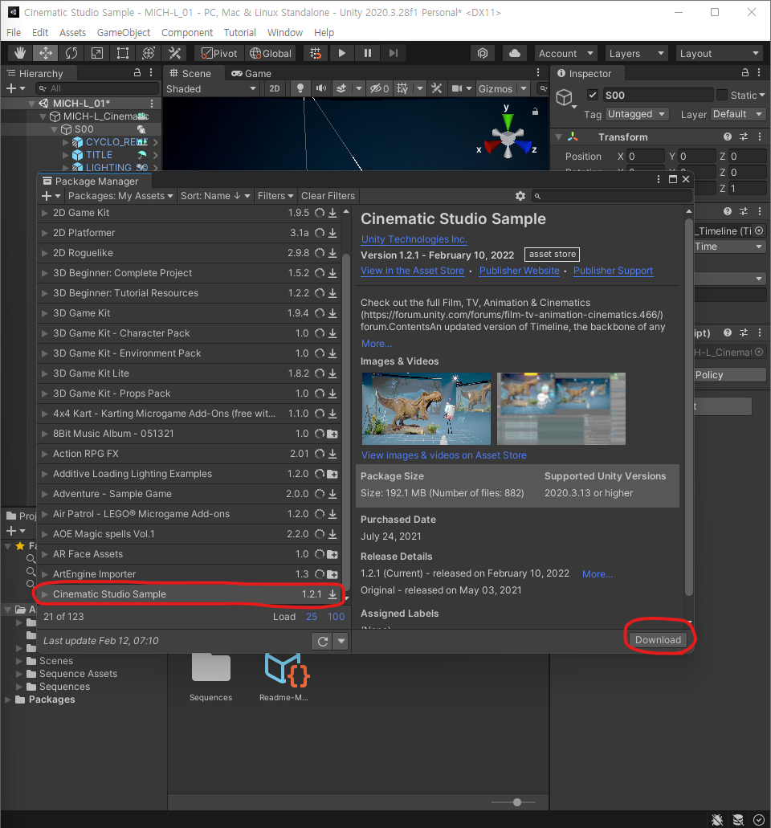Toggle S00 object active checkbox

[x=593, y=95]
